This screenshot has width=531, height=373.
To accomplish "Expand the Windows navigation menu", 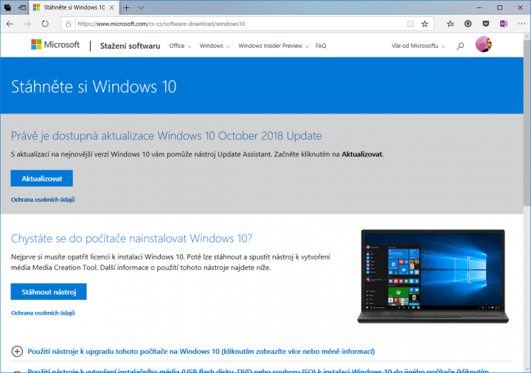I will (x=215, y=46).
